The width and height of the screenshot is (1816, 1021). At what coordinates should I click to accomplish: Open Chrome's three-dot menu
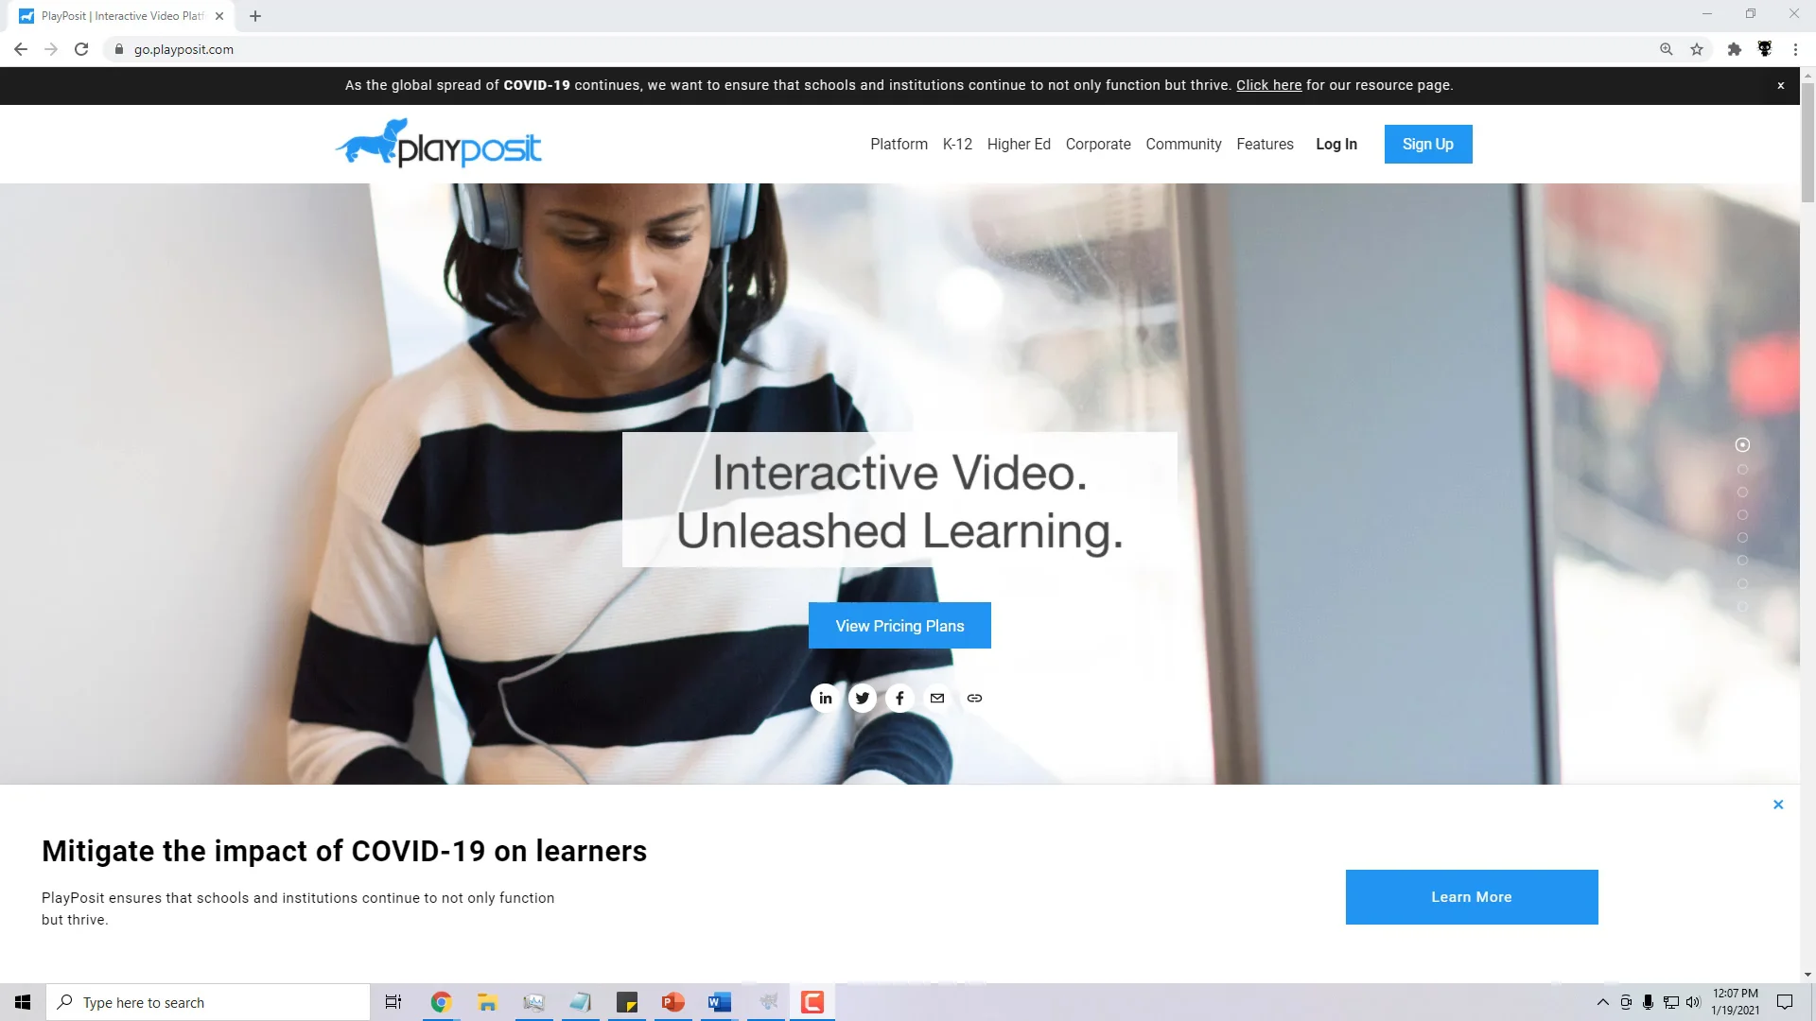point(1796,49)
